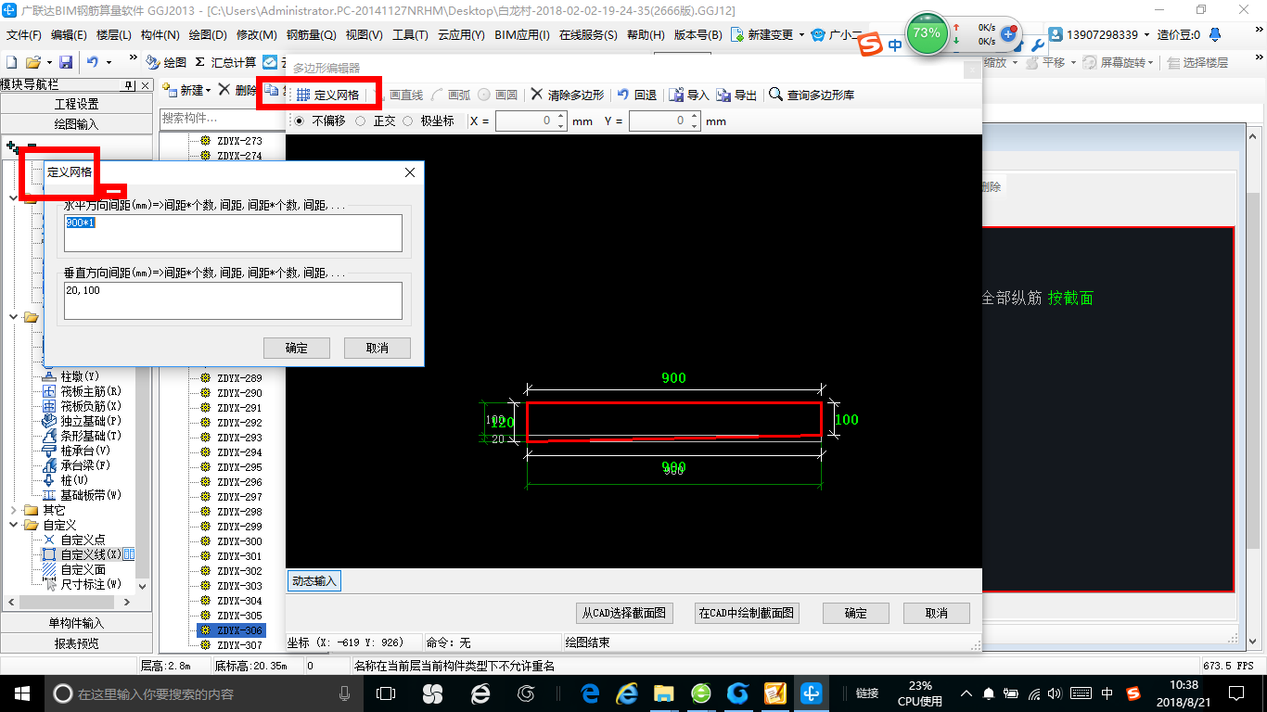Screen dimensions: 1267x712
Task: Click the 导入 import icon
Action: [x=689, y=95]
